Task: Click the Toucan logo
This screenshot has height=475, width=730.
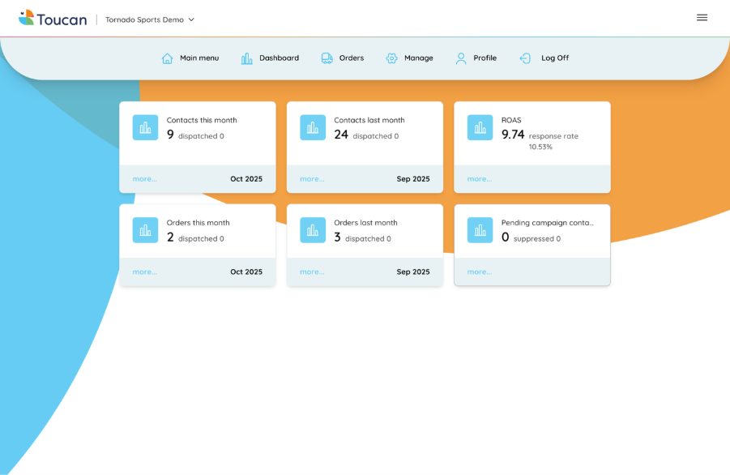Action: click(53, 18)
